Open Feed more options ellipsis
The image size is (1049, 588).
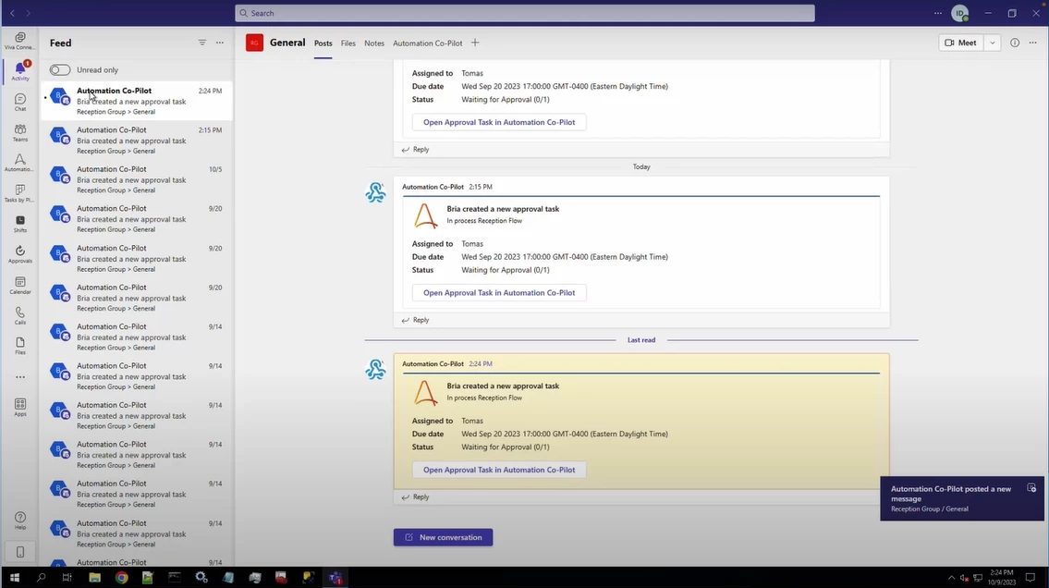pyautogui.click(x=219, y=43)
